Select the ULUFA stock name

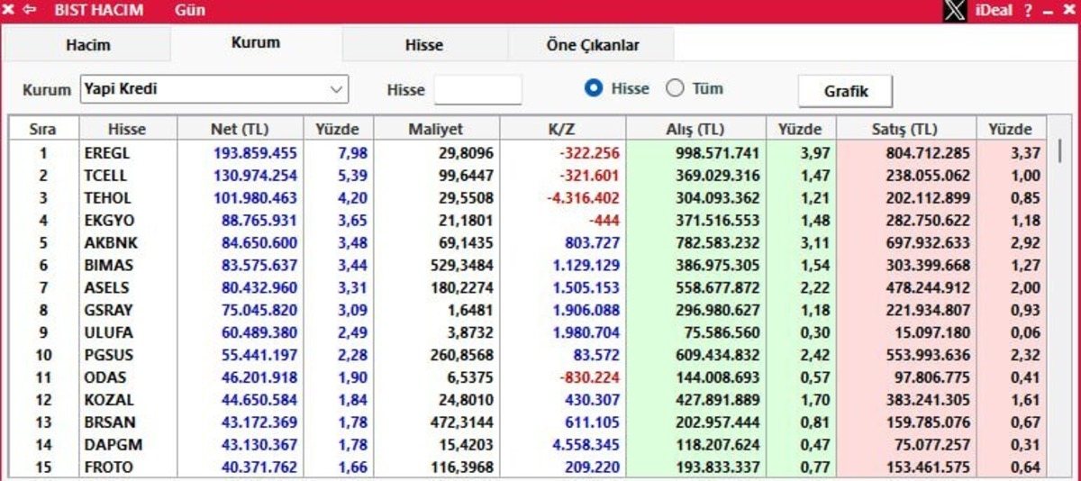click(x=108, y=333)
